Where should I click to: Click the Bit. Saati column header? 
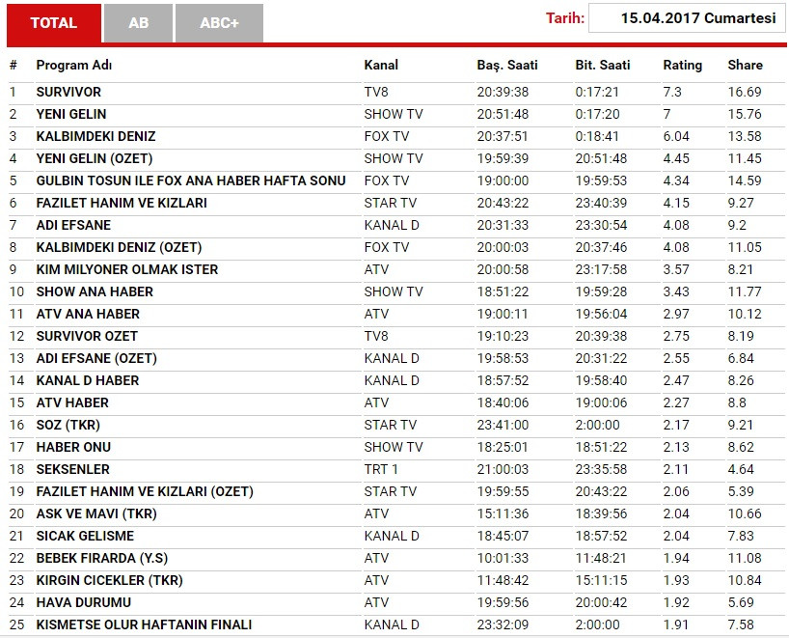tap(602, 66)
